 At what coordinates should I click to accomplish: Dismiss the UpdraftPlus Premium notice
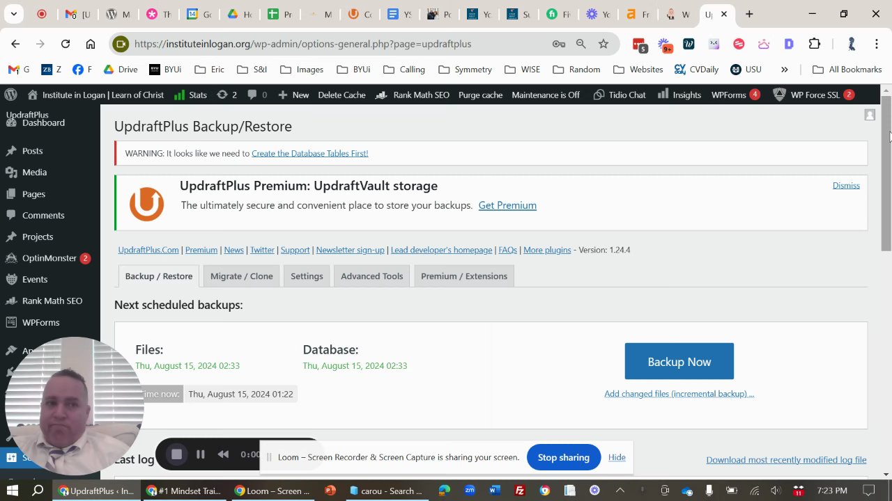846,185
